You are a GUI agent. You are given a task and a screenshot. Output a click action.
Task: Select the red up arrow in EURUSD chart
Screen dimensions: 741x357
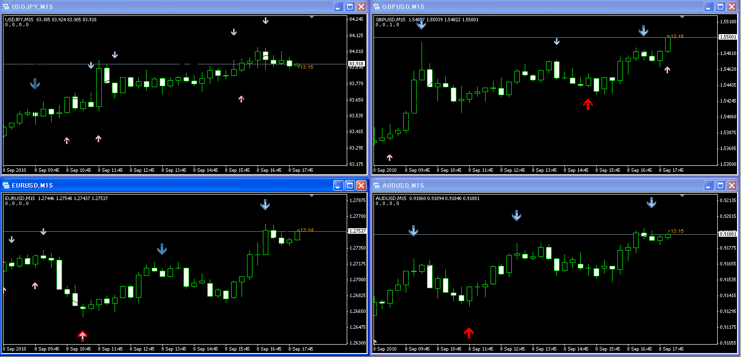click(x=82, y=336)
